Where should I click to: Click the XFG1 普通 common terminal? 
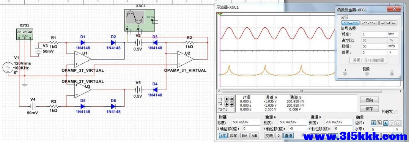(x=367, y=74)
